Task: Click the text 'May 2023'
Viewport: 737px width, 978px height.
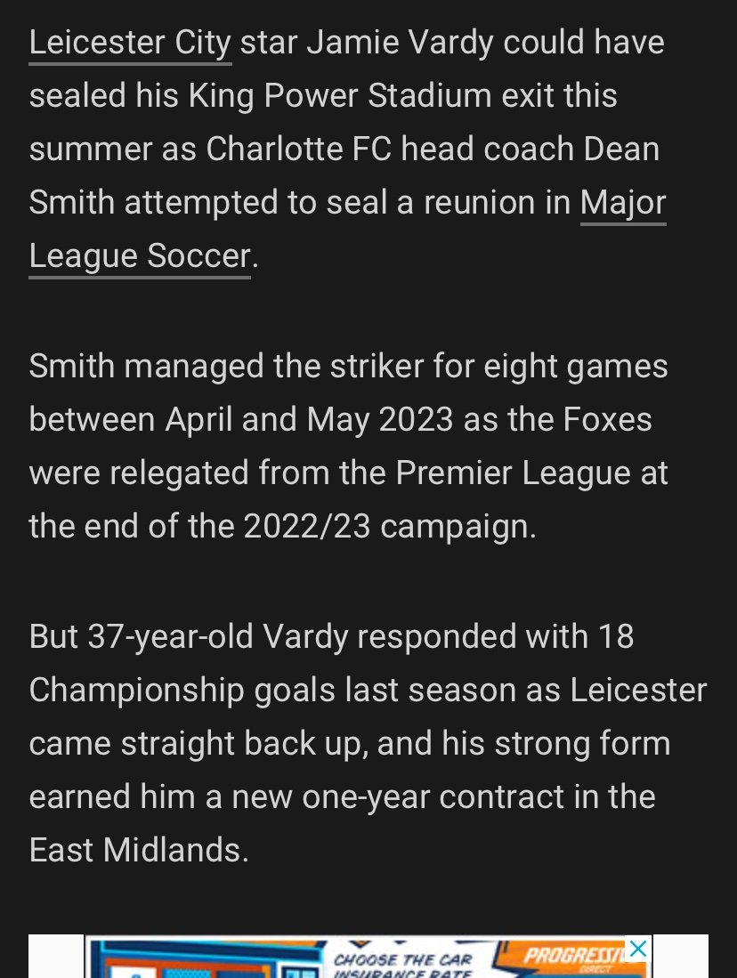Action: 379,420
